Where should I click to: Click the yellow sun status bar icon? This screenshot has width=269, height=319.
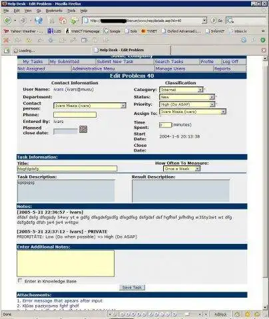click(247, 314)
